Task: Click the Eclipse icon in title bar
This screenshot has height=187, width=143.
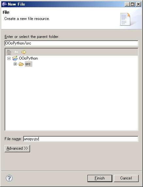Action: (5, 4)
